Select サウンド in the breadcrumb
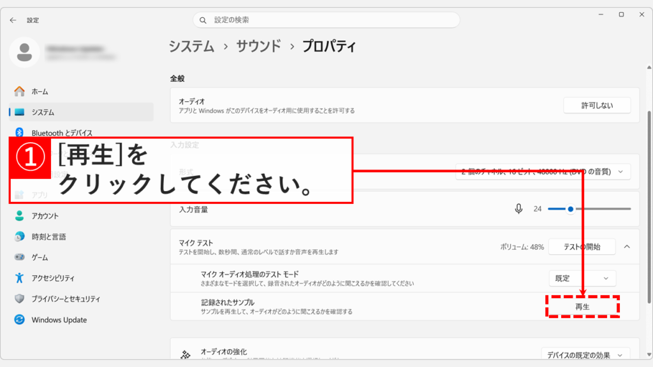 (x=258, y=46)
